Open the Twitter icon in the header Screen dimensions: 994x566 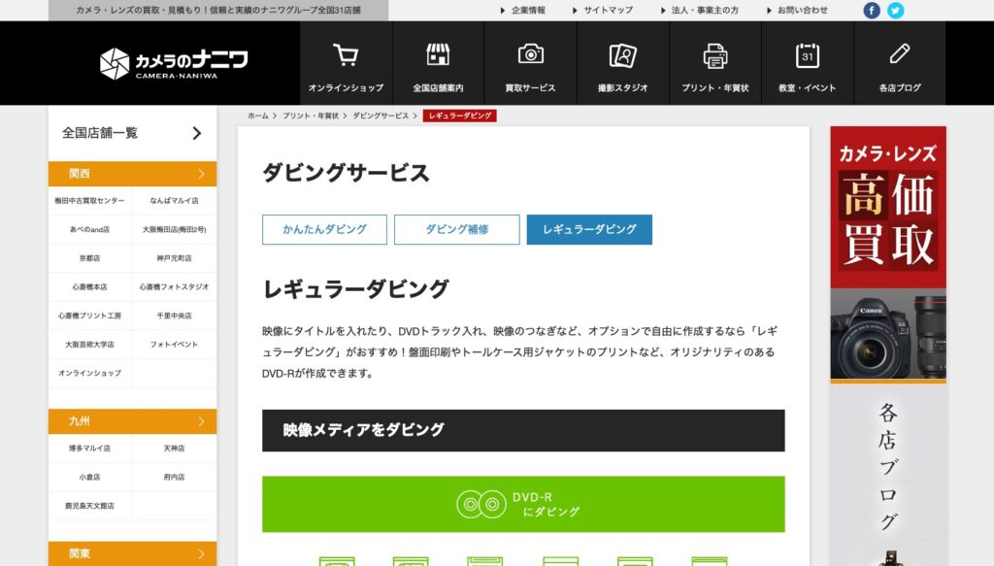click(x=895, y=11)
